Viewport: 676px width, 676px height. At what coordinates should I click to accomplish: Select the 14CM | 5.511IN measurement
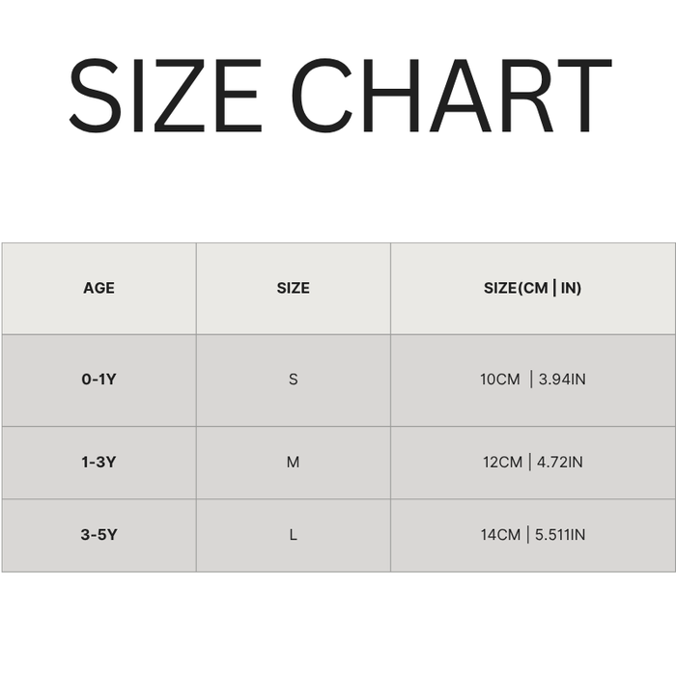tap(532, 534)
